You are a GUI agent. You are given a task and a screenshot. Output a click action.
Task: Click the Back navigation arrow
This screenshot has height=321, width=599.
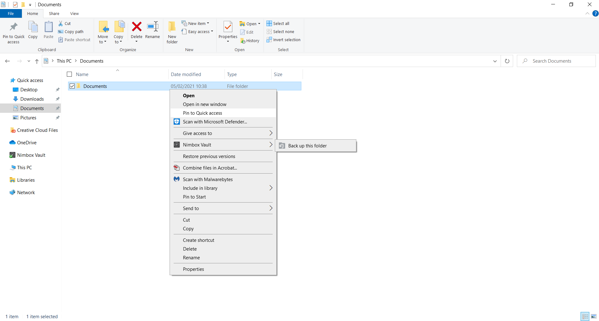coord(7,61)
